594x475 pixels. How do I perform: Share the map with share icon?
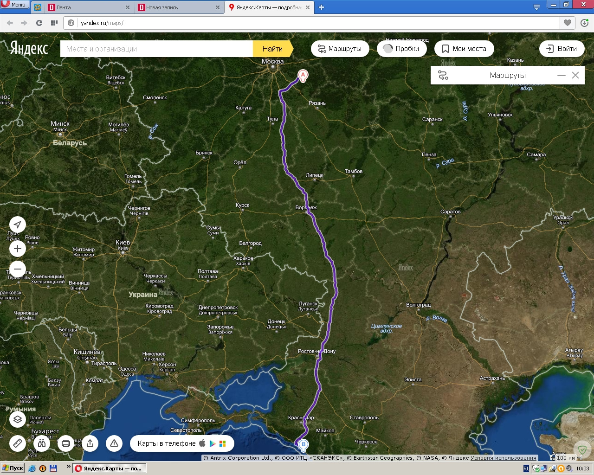click(x=90, y=443)
